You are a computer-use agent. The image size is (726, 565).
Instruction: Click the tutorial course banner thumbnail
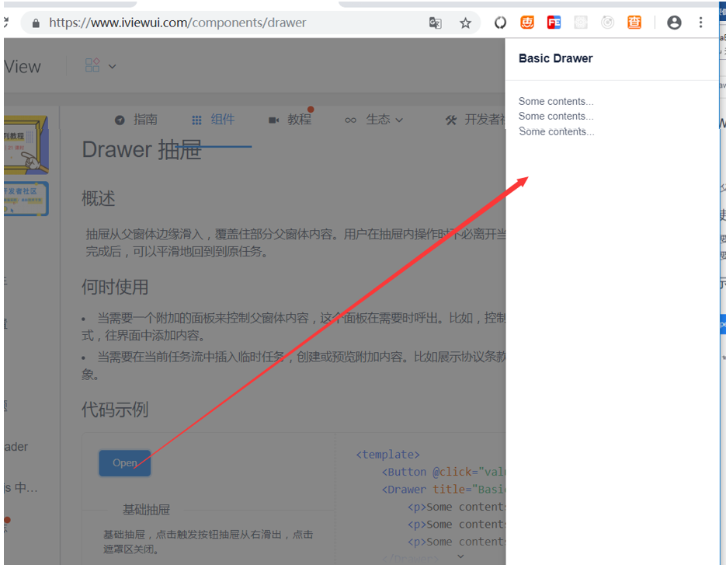pyautogui.click(x=26, y=145)
